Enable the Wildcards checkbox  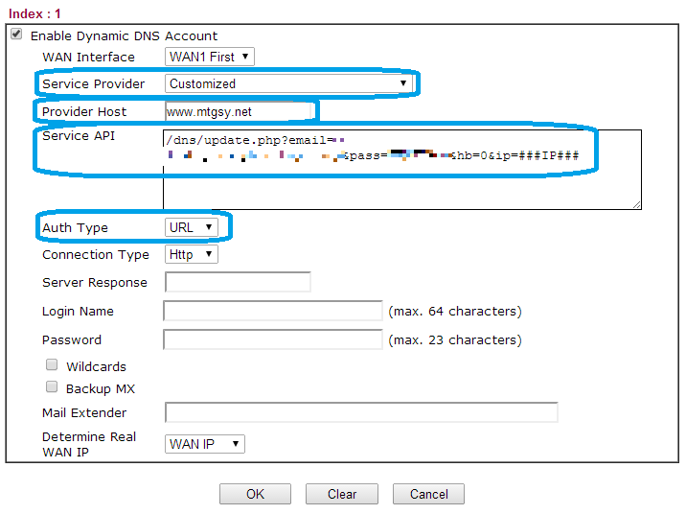[x=52, y=365]
